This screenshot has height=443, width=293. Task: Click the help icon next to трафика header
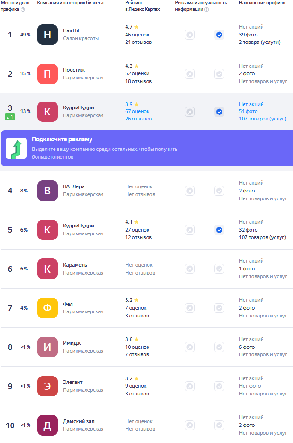(x=23, y=9)
